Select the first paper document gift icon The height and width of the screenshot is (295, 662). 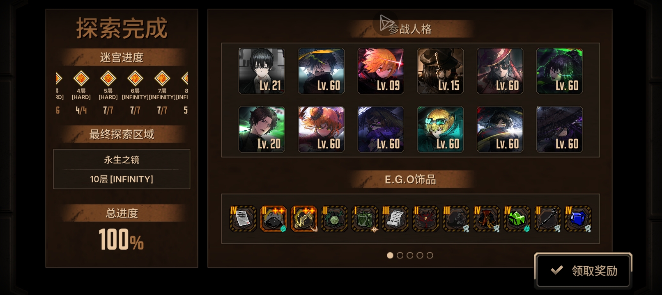(x=243, y=219)
